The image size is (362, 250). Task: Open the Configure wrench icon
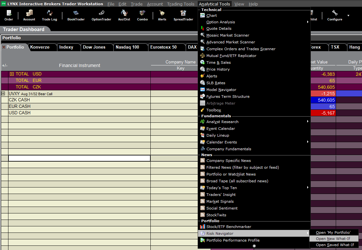334,15
